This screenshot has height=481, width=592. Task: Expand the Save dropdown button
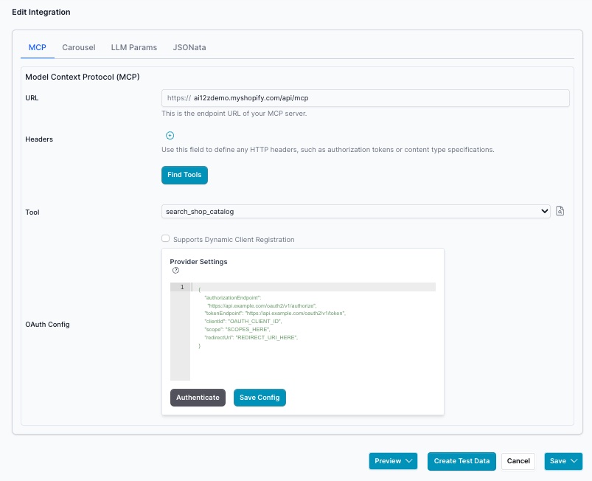point(563,461)
